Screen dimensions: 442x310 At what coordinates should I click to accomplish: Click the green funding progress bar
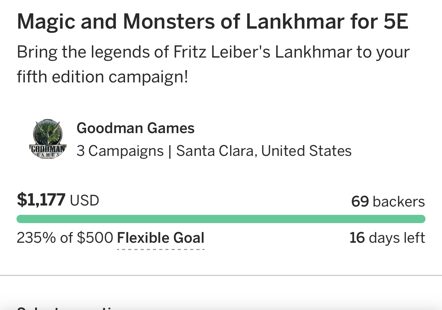pyautogui.click(x=221, y=219)
